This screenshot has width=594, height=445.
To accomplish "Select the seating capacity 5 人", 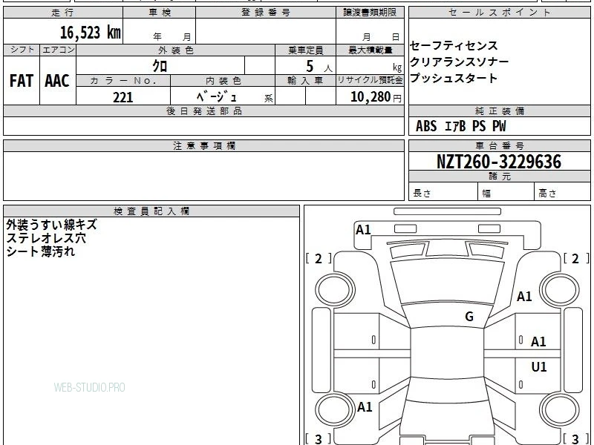I will point(319,67).
